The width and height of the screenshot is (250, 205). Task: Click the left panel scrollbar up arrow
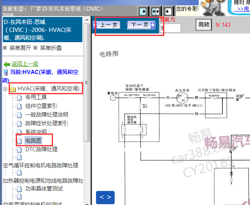(87, 20)
